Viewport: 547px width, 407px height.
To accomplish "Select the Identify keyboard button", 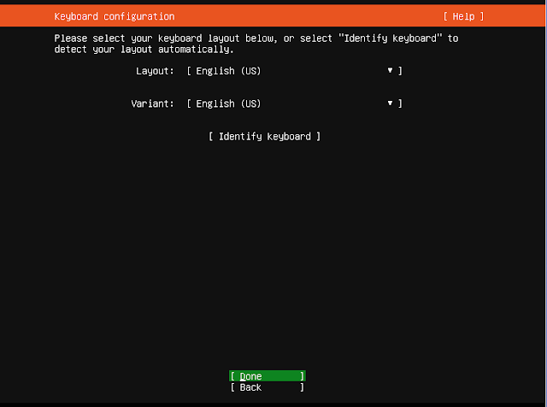I will [x=264, y=137].
